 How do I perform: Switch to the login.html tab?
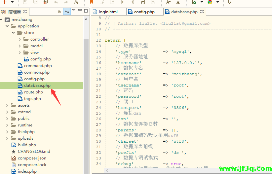tap(108, 12)
